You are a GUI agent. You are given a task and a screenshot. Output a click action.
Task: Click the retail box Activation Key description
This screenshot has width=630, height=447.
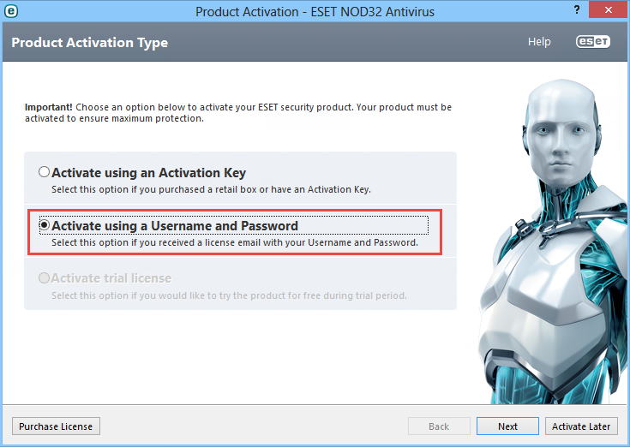[x=211, y=189]
